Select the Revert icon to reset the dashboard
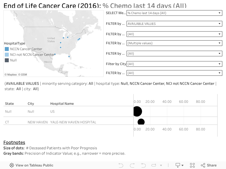The height and width of the screenshot is (169, 226). [x=143, y=165]
